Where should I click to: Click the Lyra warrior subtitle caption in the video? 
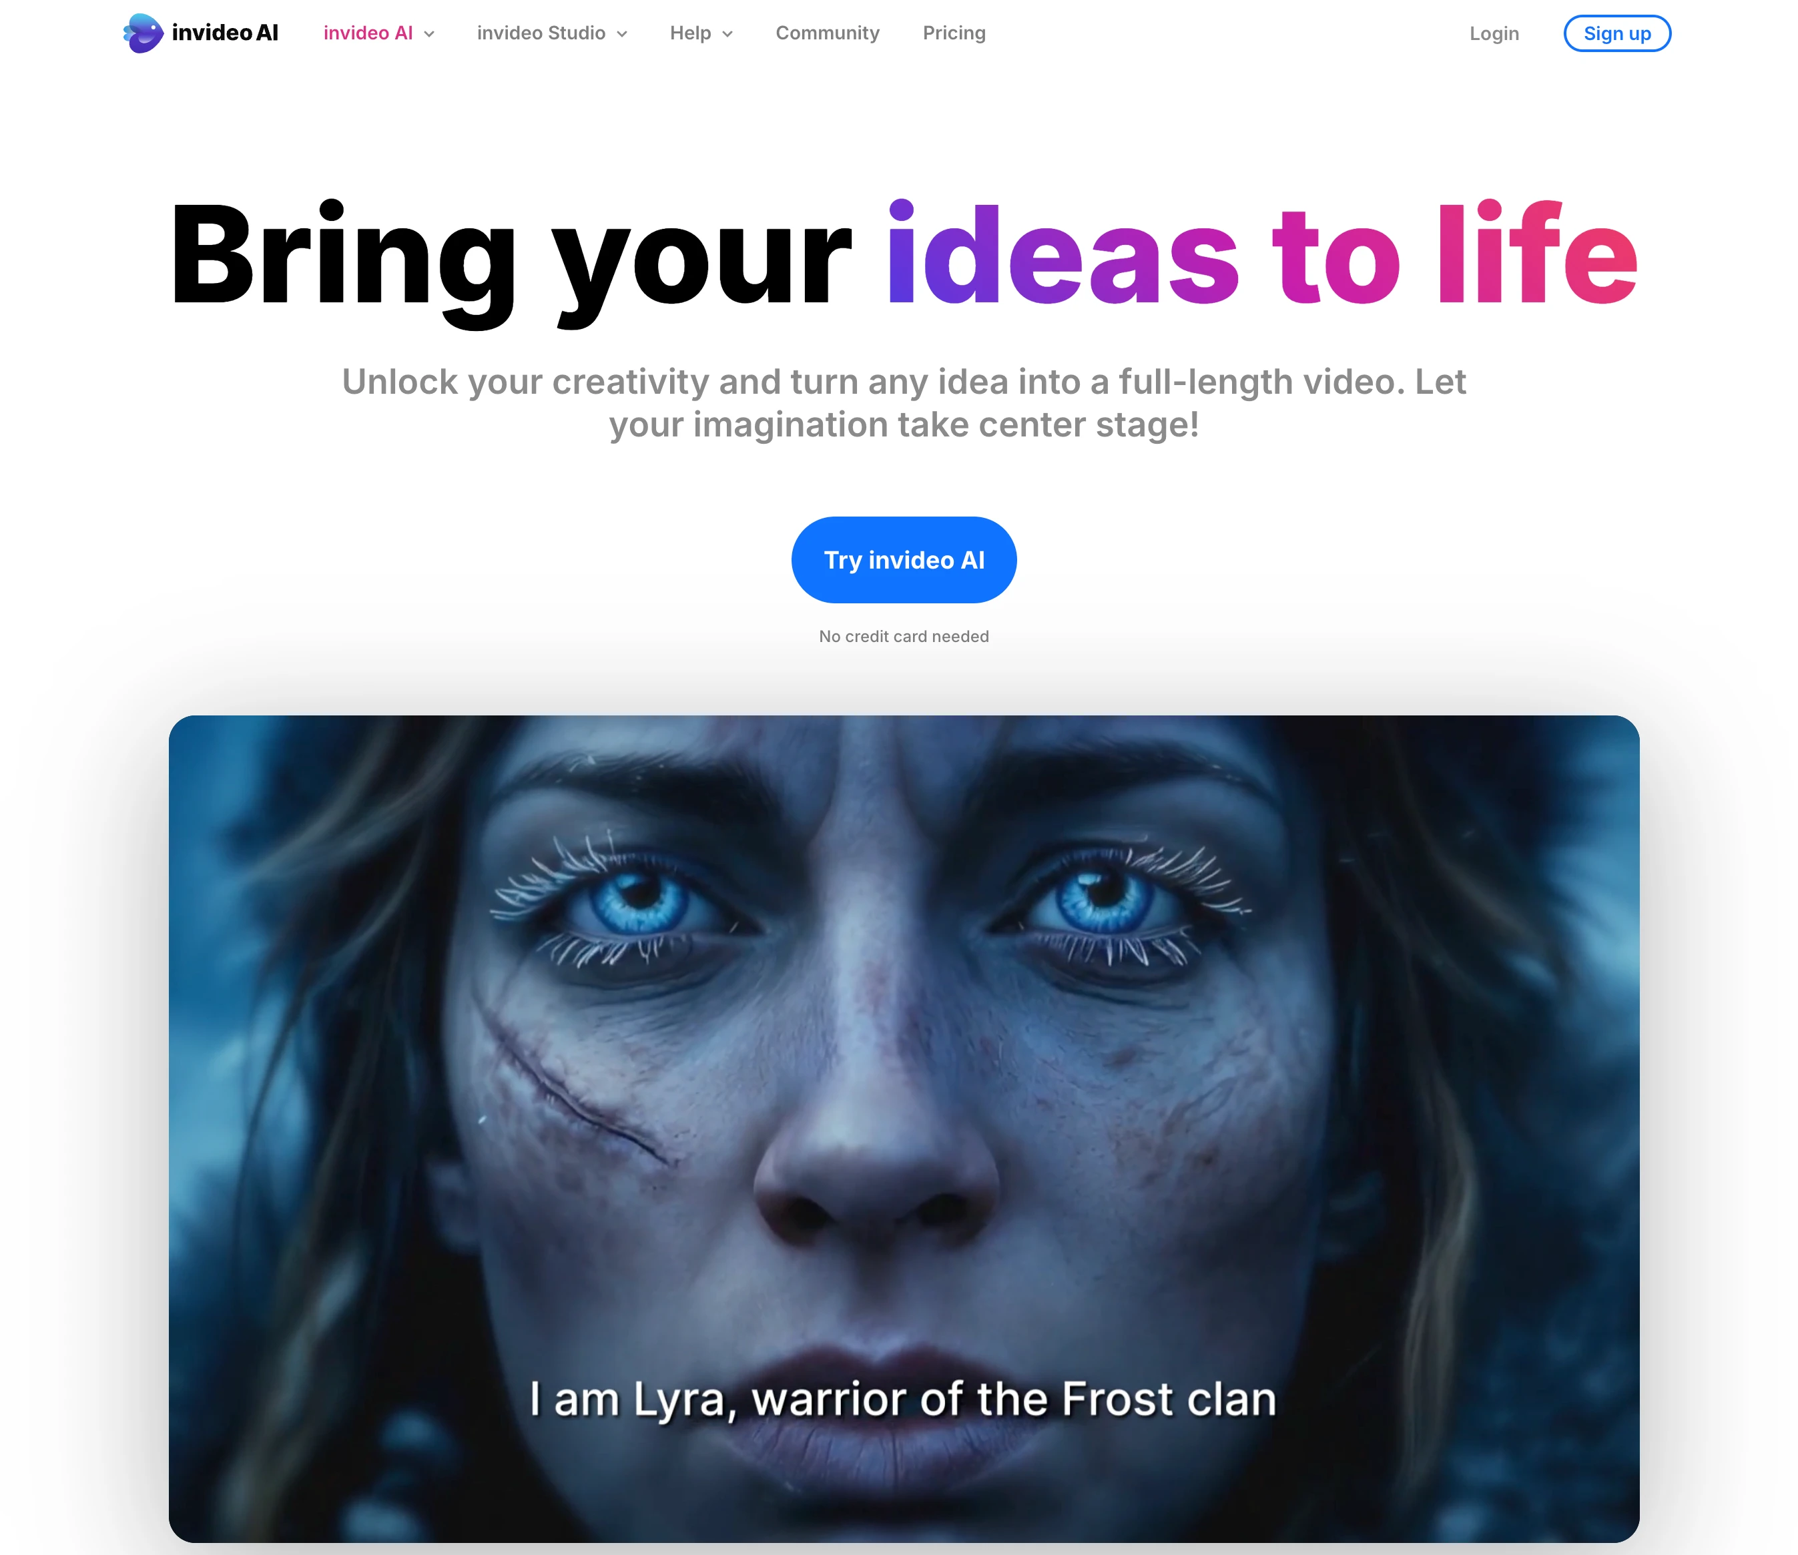pos(902,1399)
